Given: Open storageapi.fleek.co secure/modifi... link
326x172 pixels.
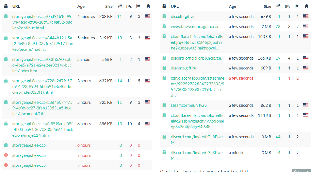Looking at the screenshot, I should 42,44.
